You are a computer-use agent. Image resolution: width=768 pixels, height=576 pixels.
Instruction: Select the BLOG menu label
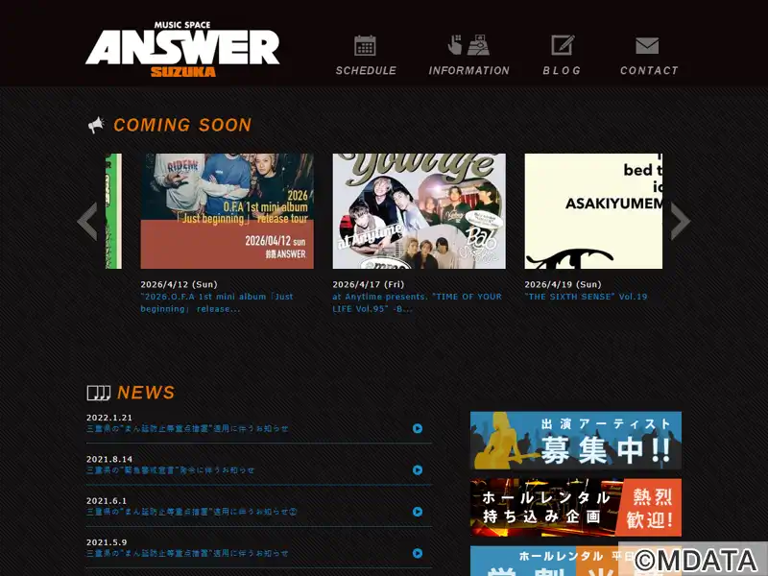point(562,70)
